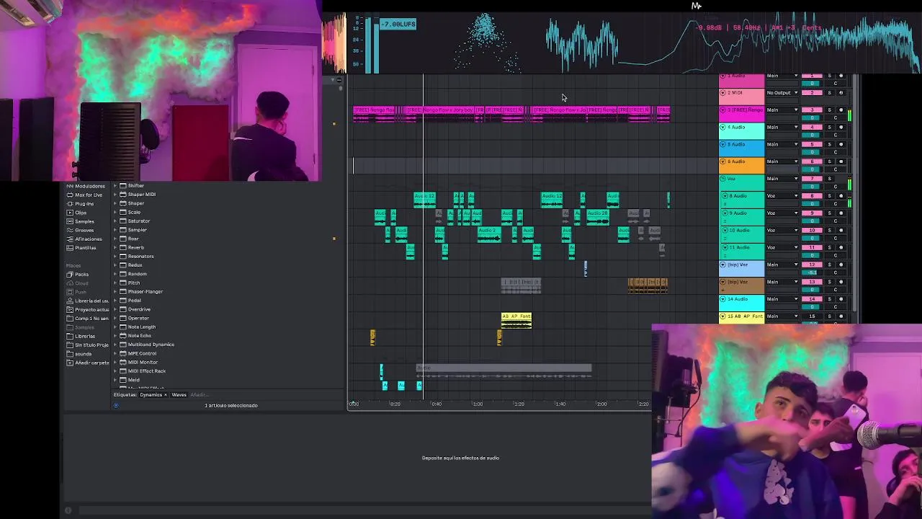Click the Añadir tag input field

pos(200,394)
